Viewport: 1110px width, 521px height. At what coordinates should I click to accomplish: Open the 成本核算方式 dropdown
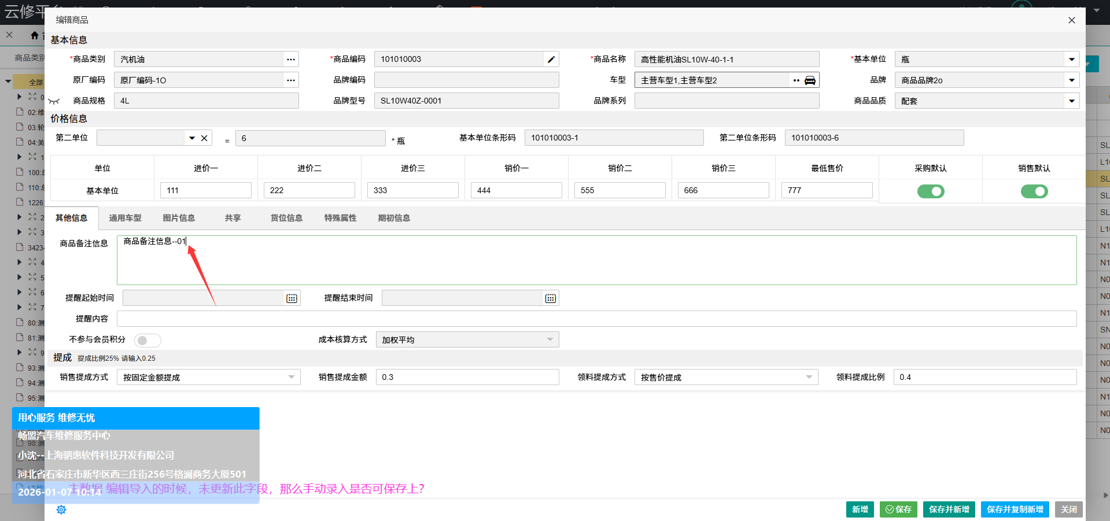pyautogui.click(x=550, y=340)
